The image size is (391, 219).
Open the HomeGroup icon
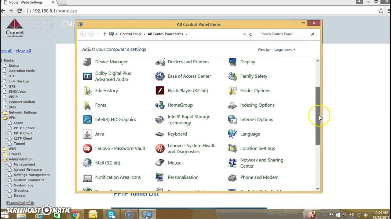click(160, 105)
